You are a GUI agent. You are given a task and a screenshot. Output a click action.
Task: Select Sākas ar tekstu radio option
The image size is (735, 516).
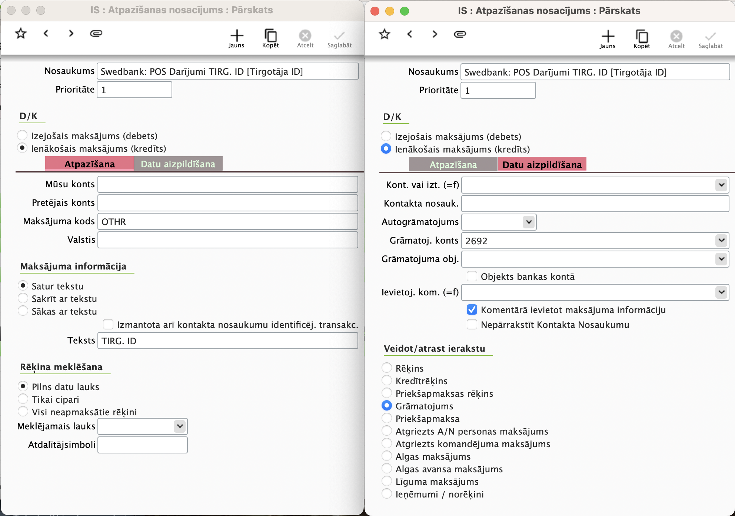tap(23, 311)
